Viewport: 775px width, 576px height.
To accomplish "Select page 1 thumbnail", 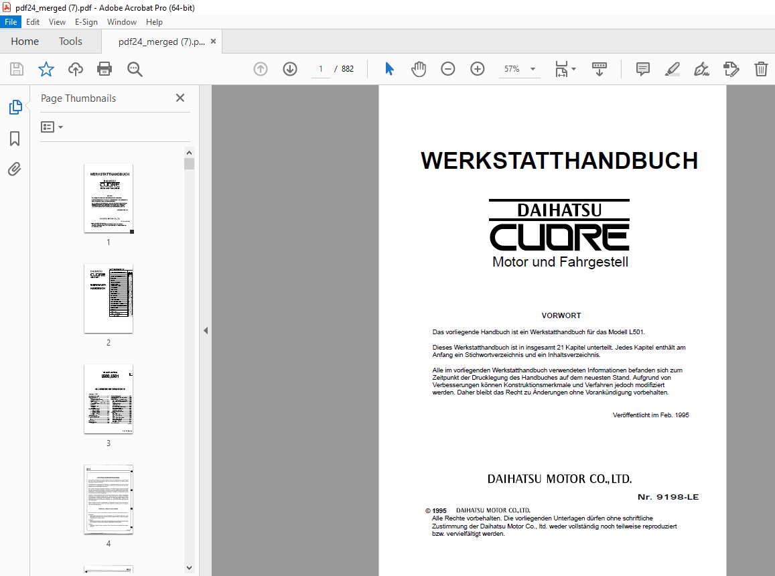I will 109,198.
